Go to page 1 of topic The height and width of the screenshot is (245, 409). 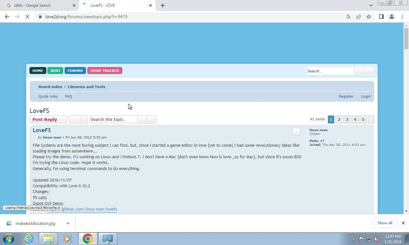[x=331, y=119]
